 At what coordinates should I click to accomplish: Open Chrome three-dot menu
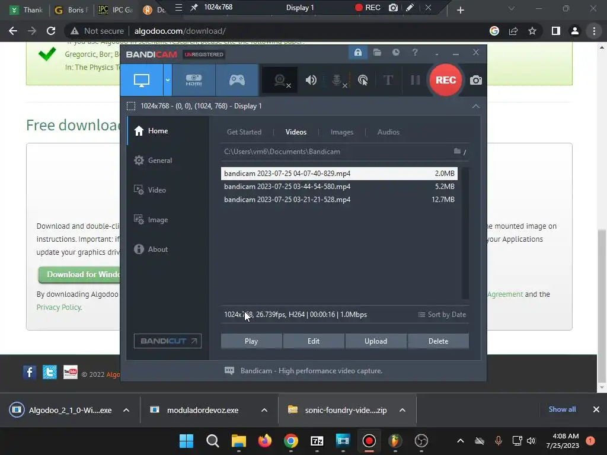[594, 31]
